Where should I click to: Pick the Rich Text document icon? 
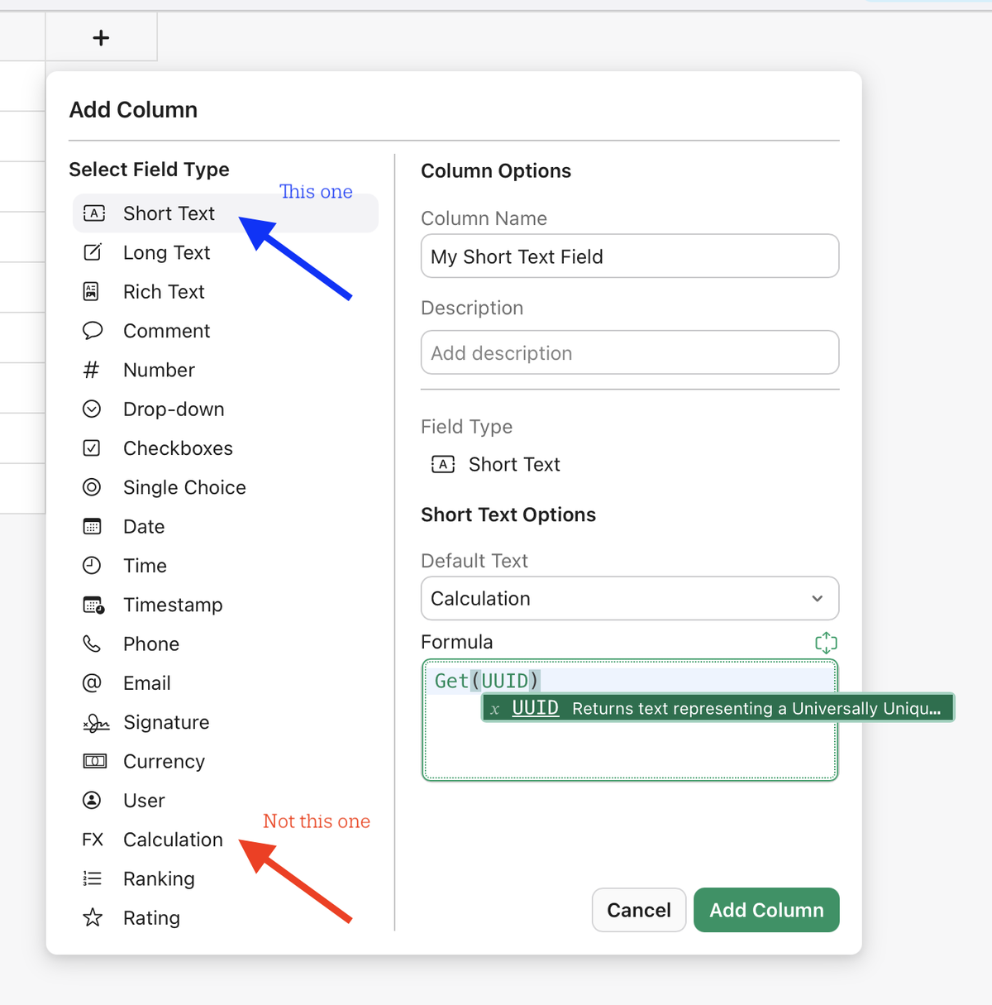pos(92,291)
